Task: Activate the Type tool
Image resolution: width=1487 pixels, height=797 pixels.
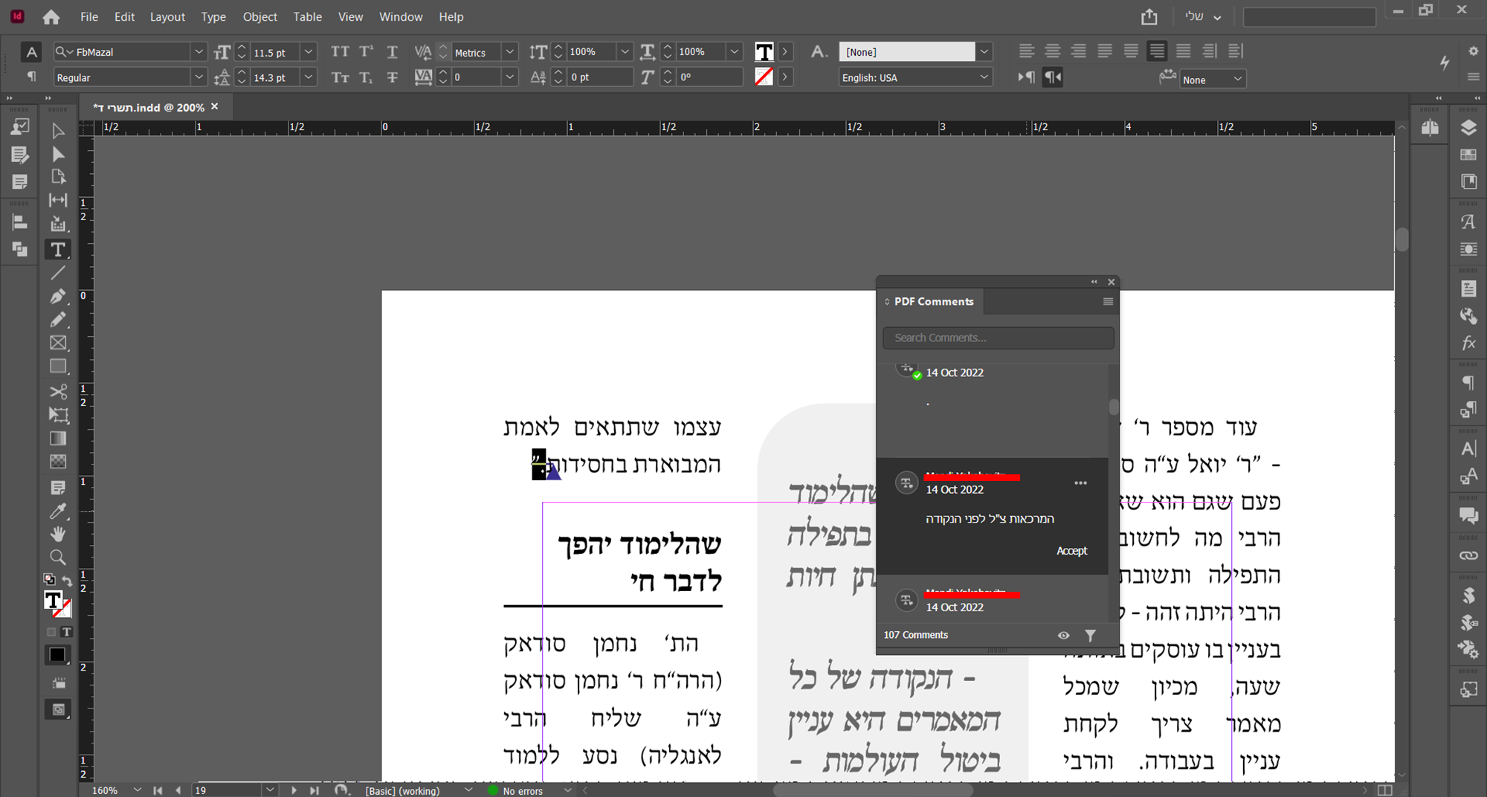Action: [58, 250]
